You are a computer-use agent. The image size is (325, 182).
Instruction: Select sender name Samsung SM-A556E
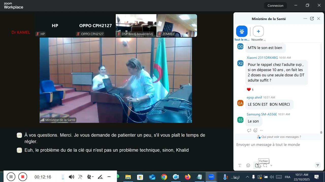[x=262, y=114]
